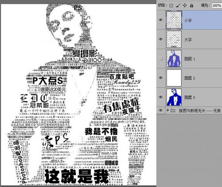
Task: Toggle the eye icon for 图层 0
Action: (x=161, y=97)
